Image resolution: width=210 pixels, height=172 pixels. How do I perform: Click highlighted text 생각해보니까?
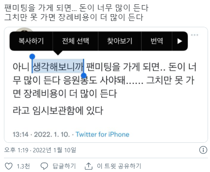[58, 66]
